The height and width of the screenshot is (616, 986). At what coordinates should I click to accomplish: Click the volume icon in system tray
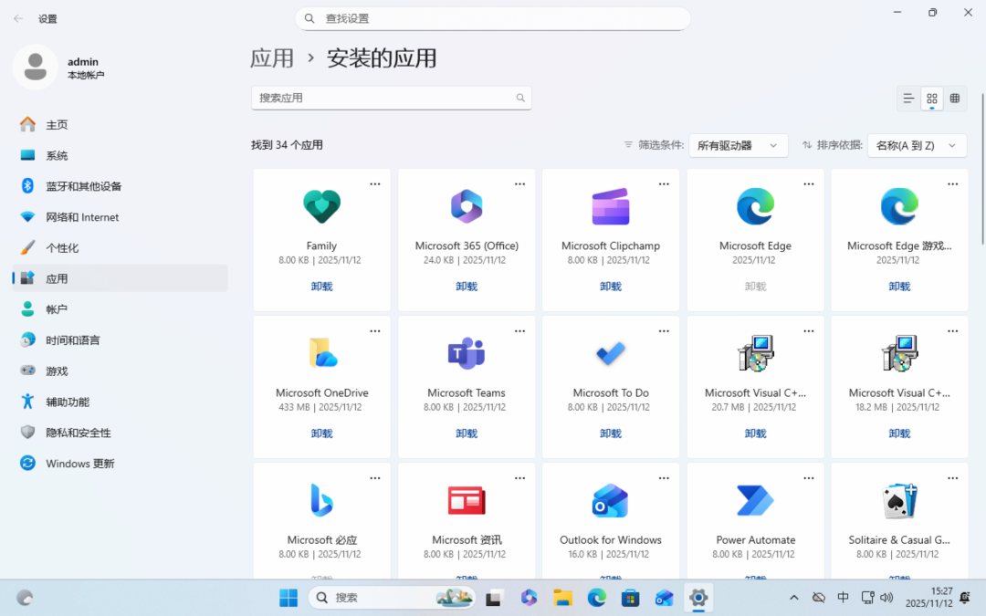tap(886, 598)
